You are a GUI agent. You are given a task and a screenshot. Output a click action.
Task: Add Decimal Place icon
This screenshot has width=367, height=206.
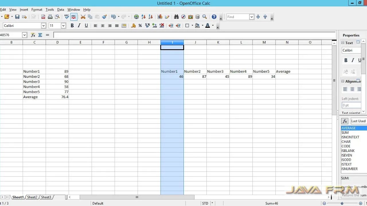point(155,26)
